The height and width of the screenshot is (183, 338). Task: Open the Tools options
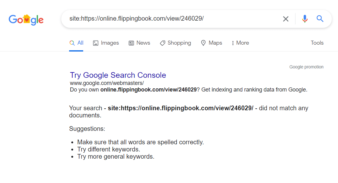point(317,43)
